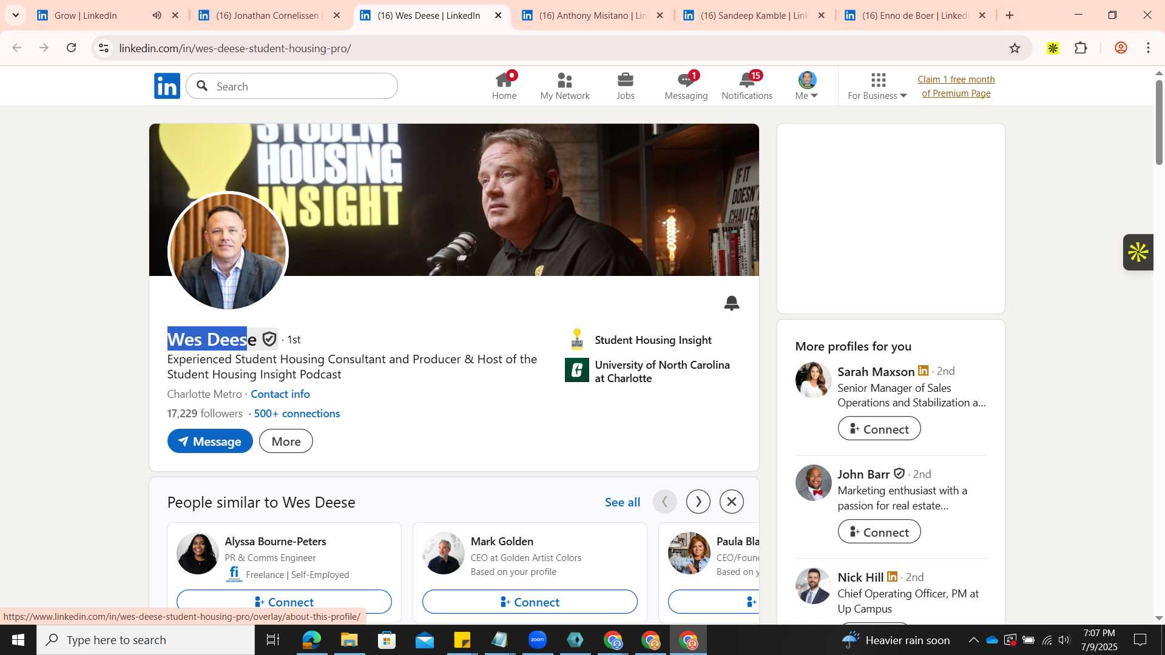Viewport: 1165px width, 655px height.
Task: Expand For Business menu
Action: tap(877, 86)
